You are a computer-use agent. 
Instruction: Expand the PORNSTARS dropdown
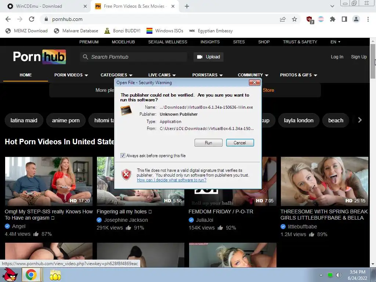pos(207,75)
